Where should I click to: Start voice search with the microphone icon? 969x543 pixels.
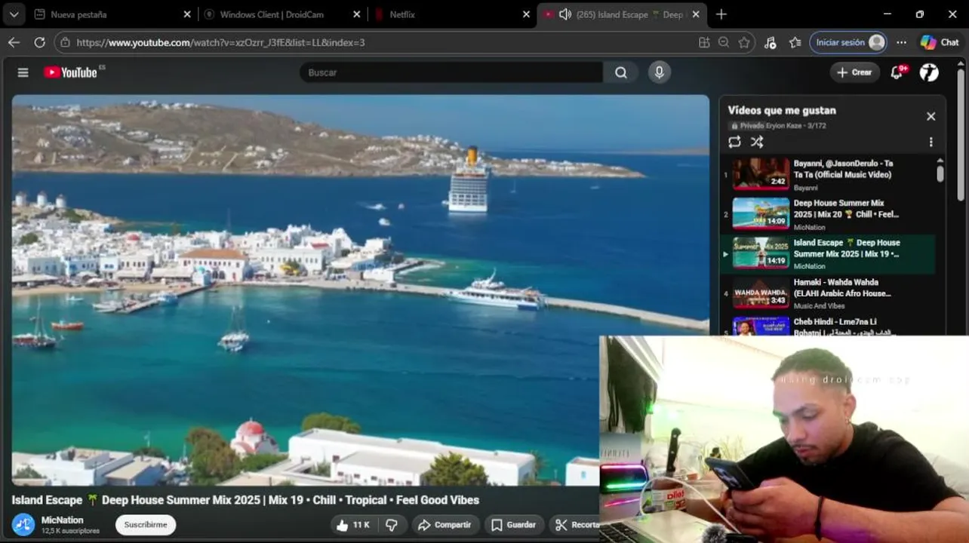coord(659,72)
